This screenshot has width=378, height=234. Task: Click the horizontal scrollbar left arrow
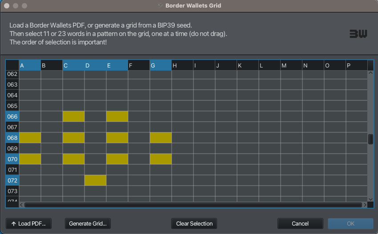coord(21,205)
